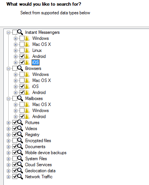Check the Encrypted files checkbox

(x=15, y=141)
